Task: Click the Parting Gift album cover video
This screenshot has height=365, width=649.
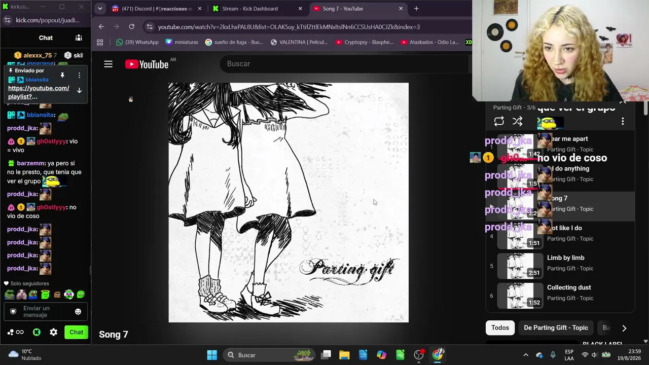Action: coord(289,202)
